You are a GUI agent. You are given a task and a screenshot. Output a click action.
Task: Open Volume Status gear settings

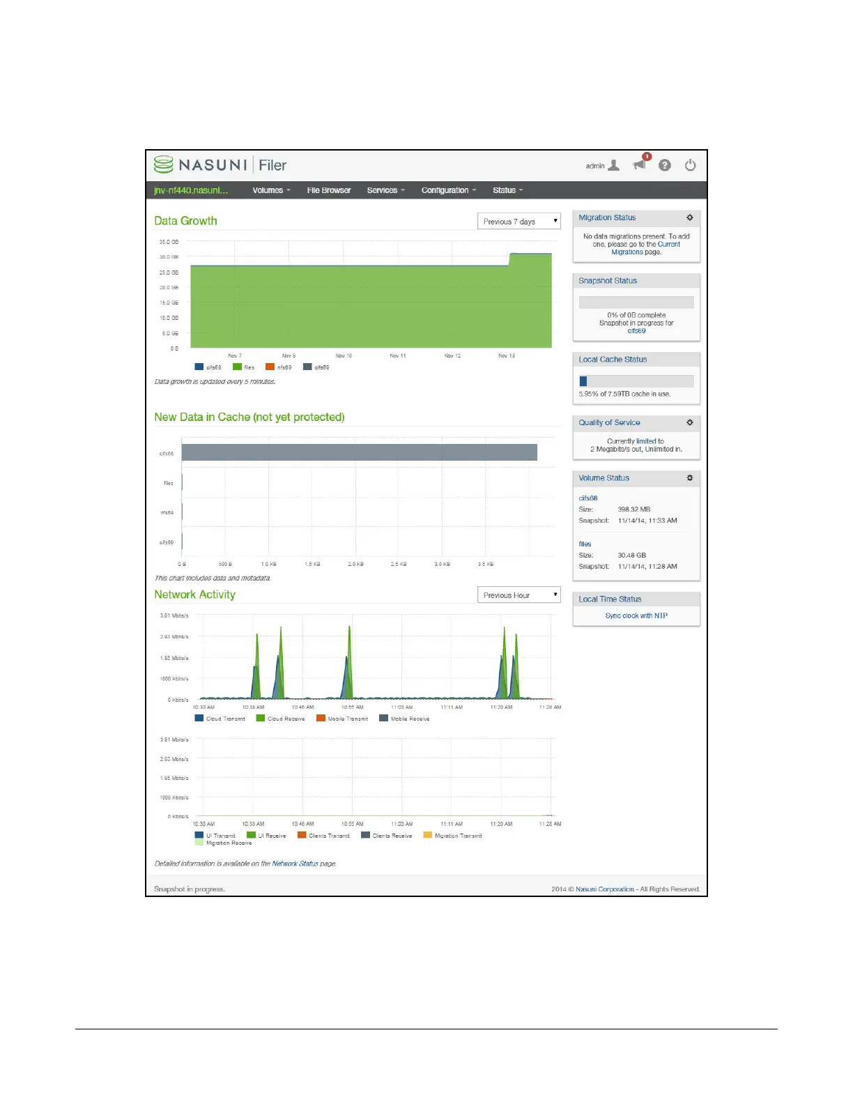690,478
